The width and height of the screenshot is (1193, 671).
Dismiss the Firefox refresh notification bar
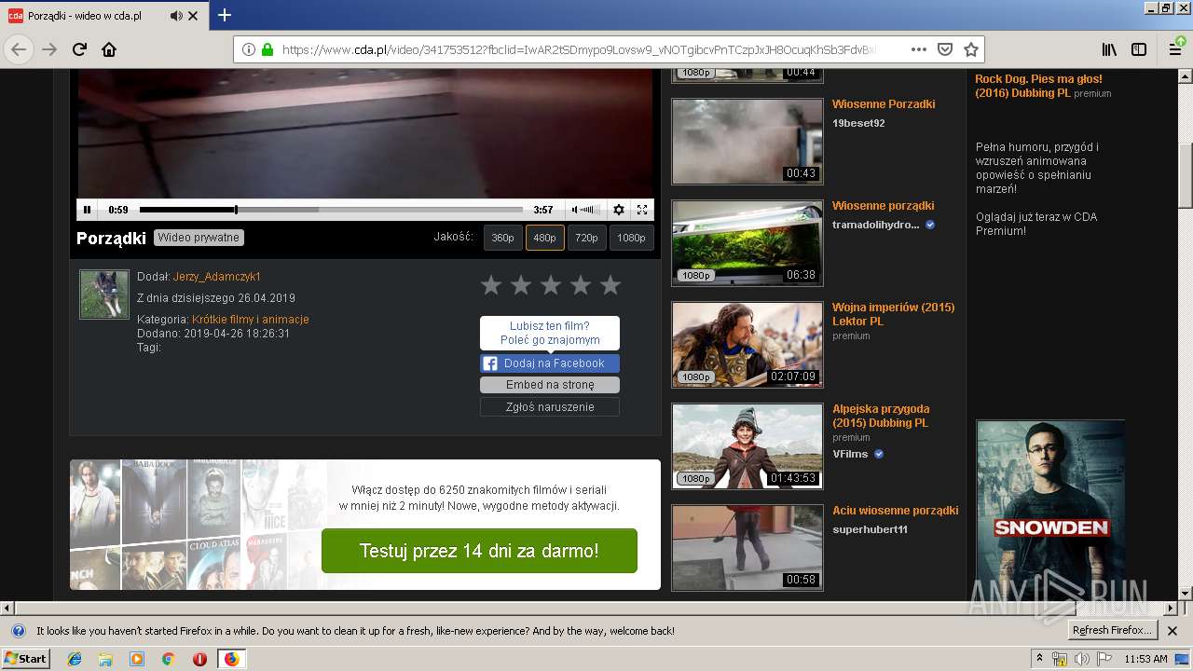coord(1172,631)
